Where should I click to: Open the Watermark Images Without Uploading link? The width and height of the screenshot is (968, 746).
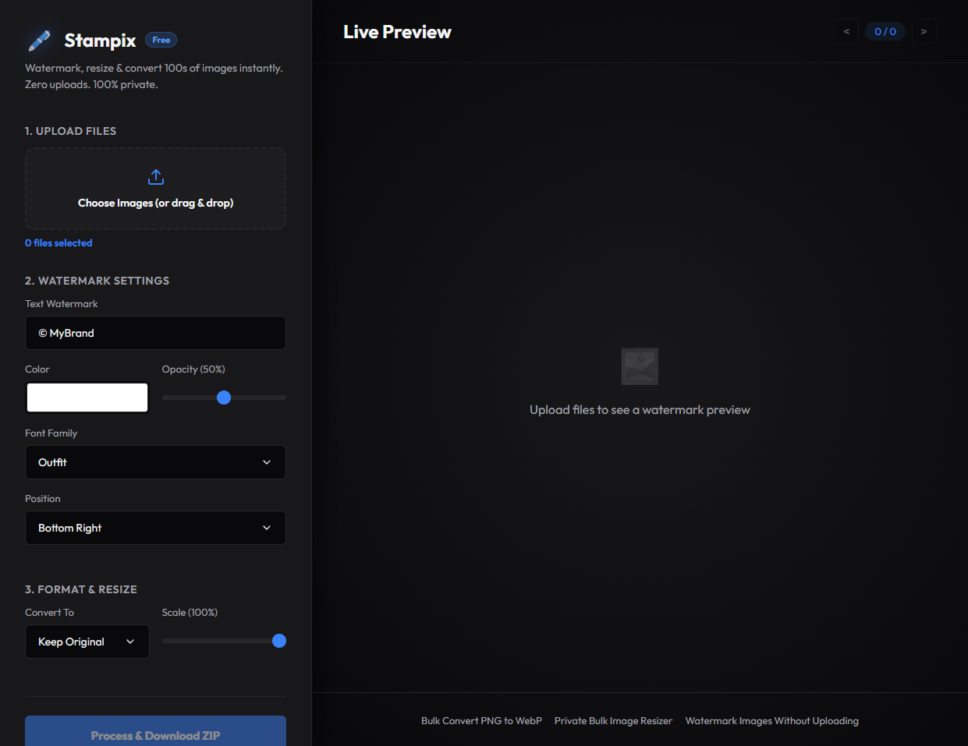click(771, 720)
